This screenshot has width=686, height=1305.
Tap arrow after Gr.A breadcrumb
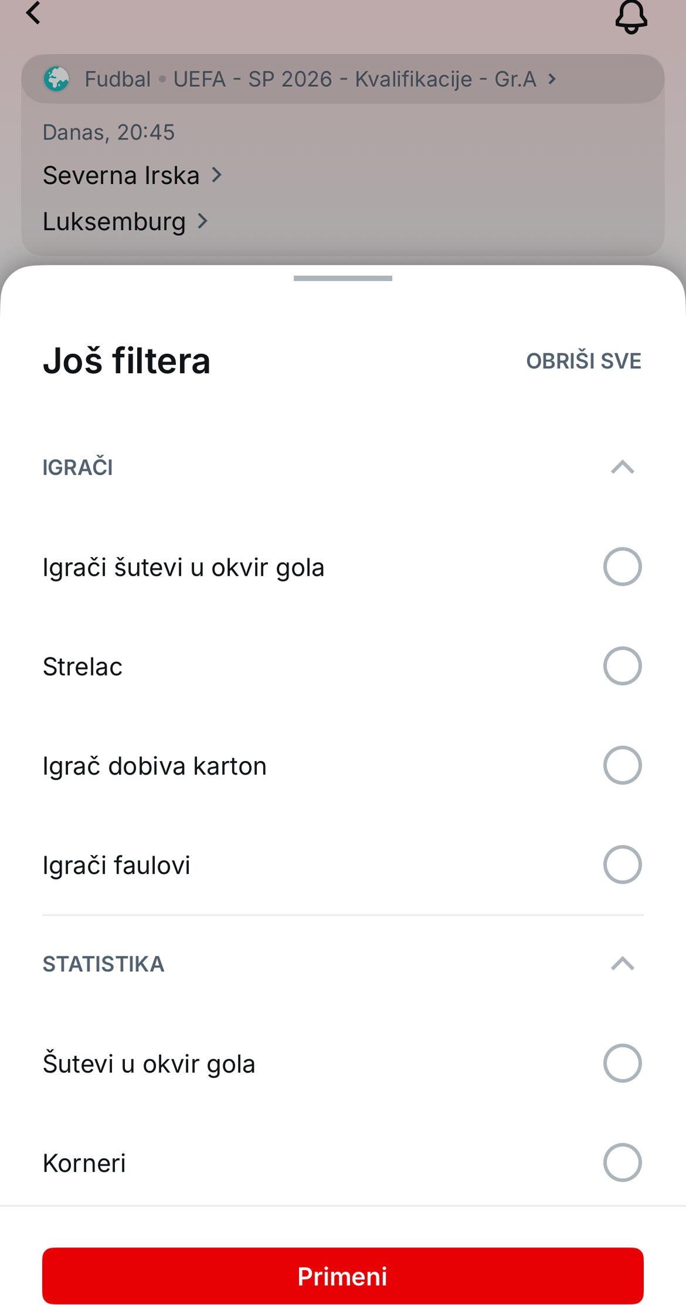552,79
